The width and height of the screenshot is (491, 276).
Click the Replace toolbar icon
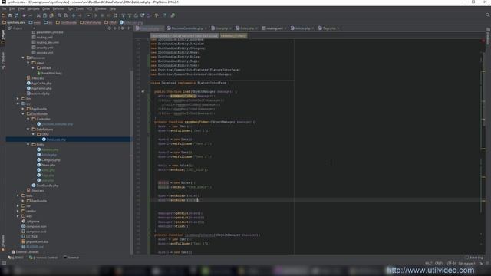[66, 15]
